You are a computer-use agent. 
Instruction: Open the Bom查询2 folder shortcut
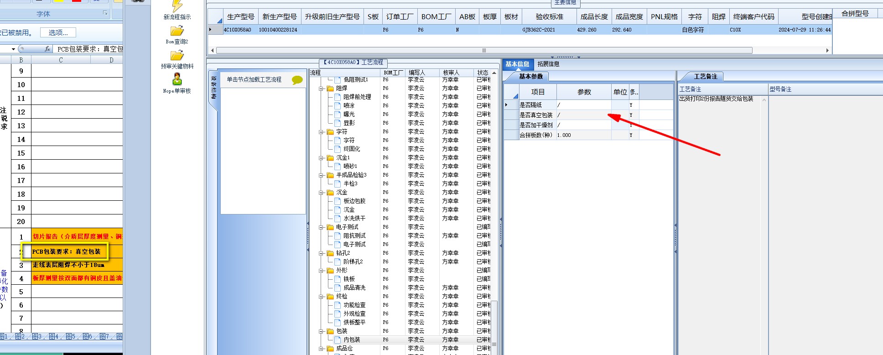click(x=177, y=35)
